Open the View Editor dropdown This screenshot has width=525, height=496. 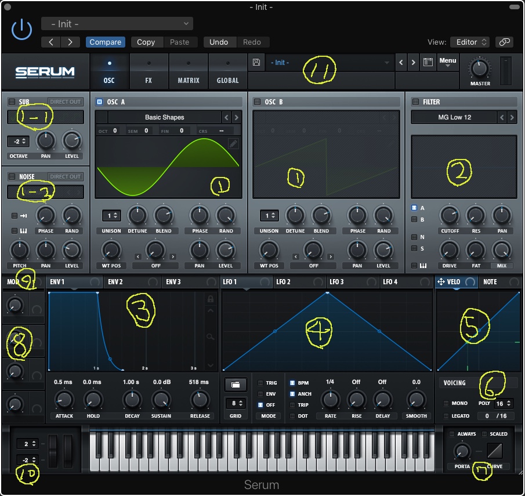470,42
